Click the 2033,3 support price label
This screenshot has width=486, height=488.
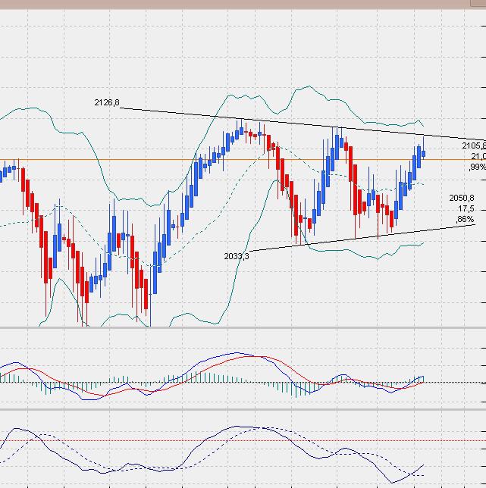click(x=237, y=256)
